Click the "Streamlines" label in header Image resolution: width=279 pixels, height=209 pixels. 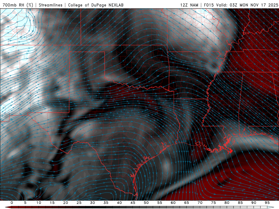51,5
